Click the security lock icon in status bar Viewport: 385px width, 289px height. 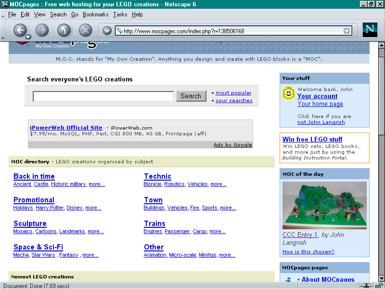pyautogui.click(x=379, y=286)
